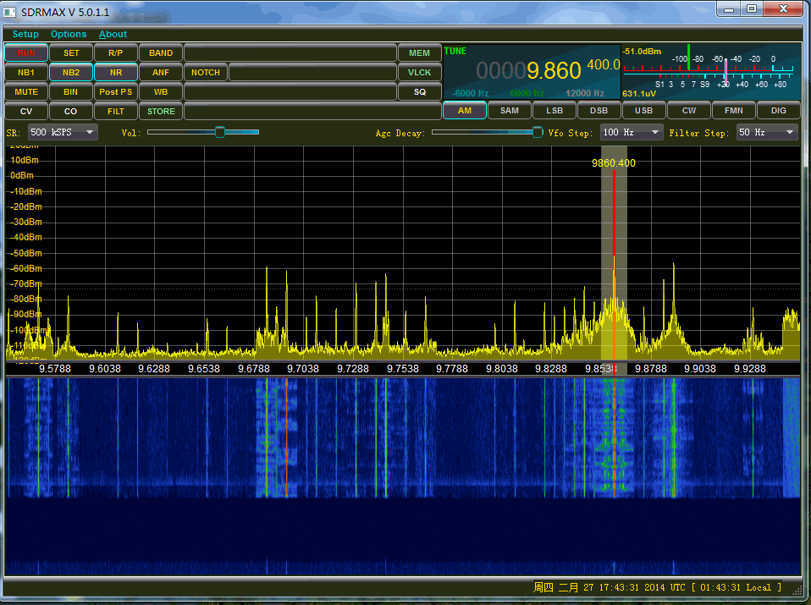The width and height of the screenshot is (811, 605).
Task: Close the SDRMAX window
Action: tap(783, 8)
